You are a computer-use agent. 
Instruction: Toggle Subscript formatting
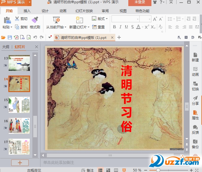click(153, 27)
